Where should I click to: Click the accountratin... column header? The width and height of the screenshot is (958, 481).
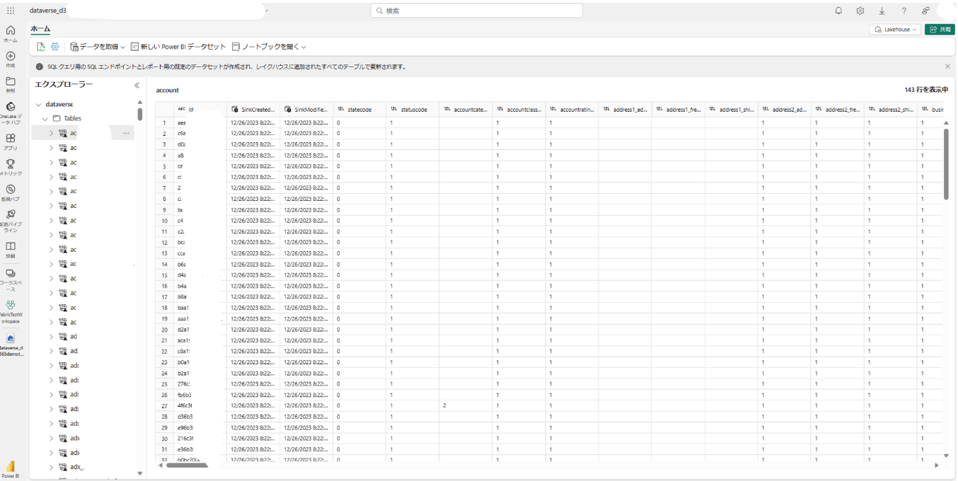[572, 110]
